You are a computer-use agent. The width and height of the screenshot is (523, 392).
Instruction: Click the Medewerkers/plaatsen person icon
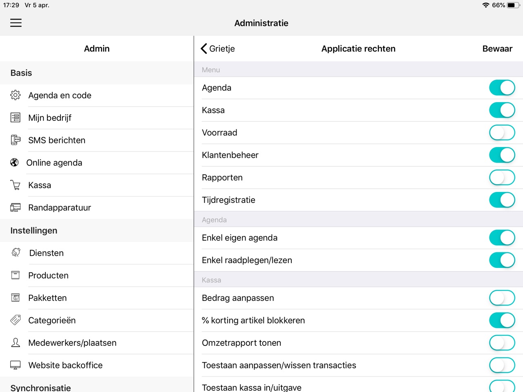click(x=16, y=343)
